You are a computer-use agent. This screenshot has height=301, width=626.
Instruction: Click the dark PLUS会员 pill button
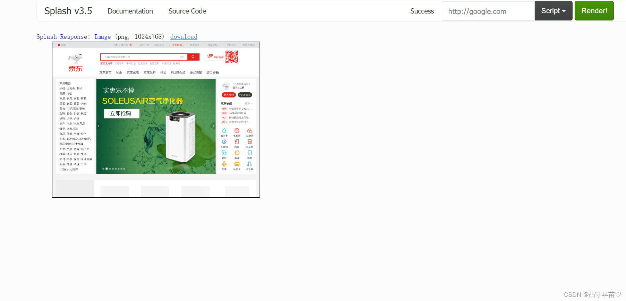pos(245,95)
